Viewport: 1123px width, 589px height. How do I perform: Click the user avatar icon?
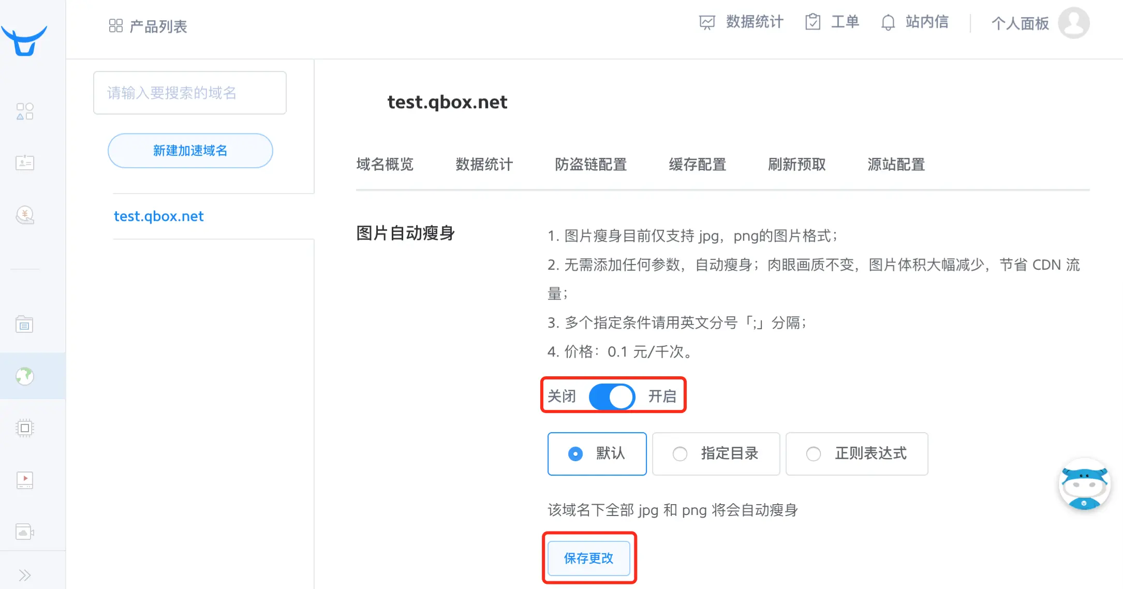(1074, 23)
